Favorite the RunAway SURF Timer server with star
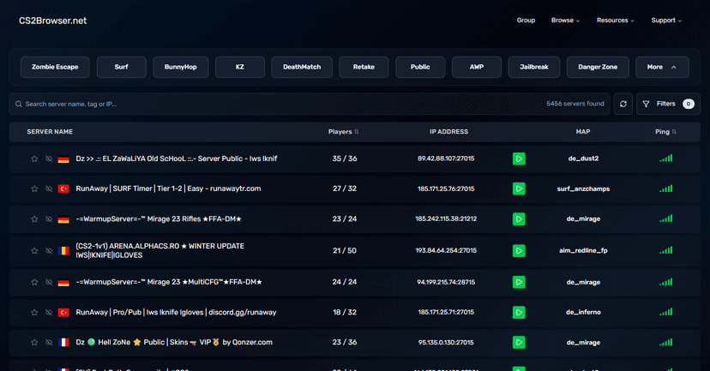This screenshot has width=710, height=371. (34, 188)
